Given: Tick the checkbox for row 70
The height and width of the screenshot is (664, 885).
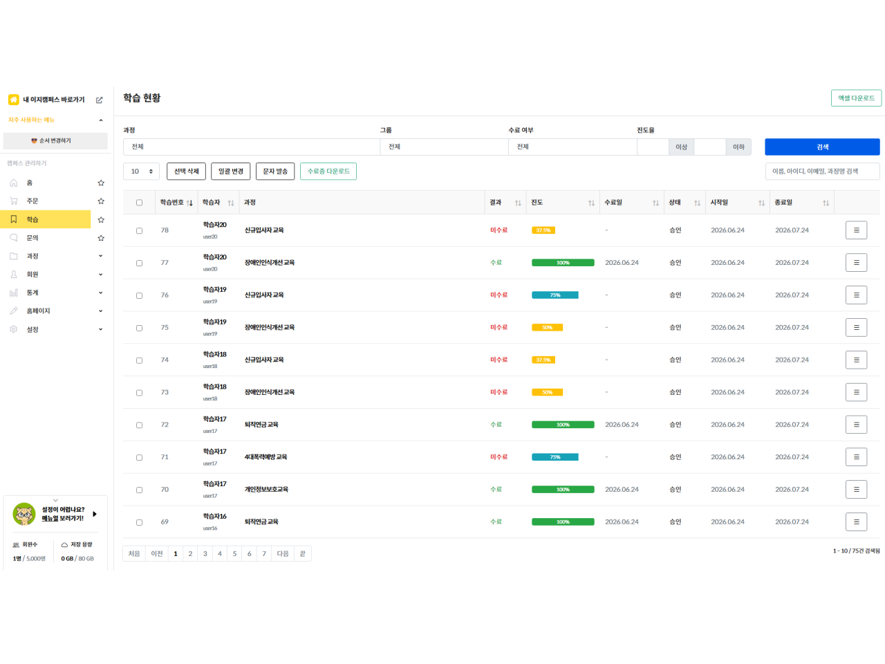Looking at the screenshot, I should coord(139,490).
